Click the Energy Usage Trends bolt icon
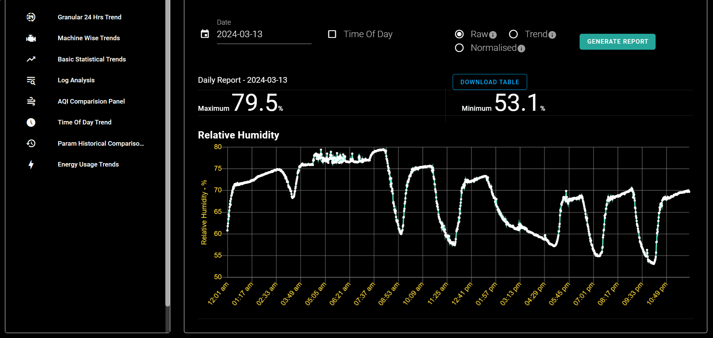 pyautogui.click(x=31, y=164)
